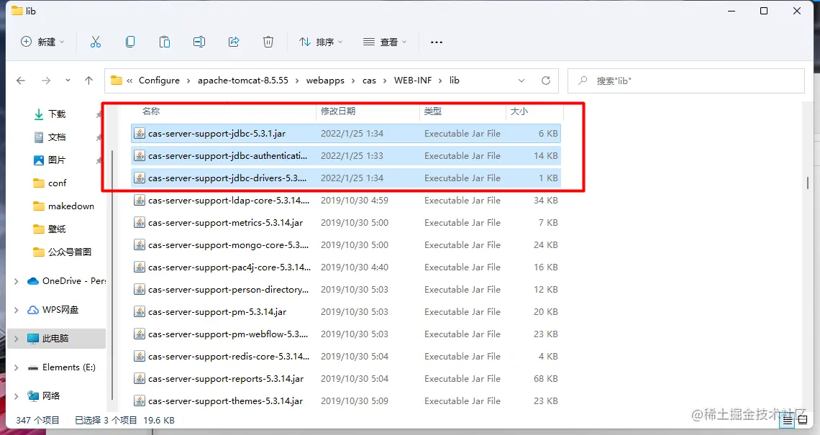
Task: Click the Rename icon in toolbar
Action: [199, 42]
